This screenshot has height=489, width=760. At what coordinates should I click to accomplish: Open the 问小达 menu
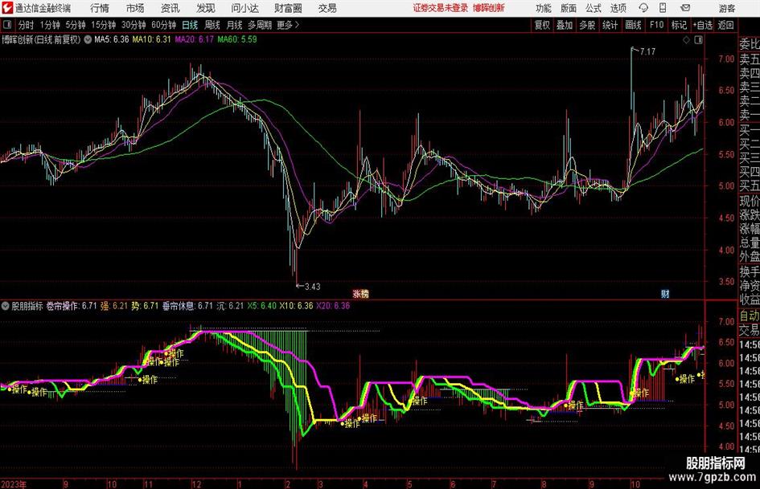pyautogui.click(x=245, y=8)
